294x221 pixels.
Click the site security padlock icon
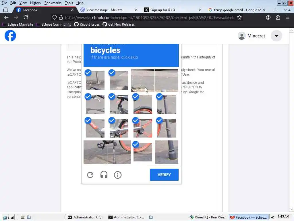click(x=61, y=18)
